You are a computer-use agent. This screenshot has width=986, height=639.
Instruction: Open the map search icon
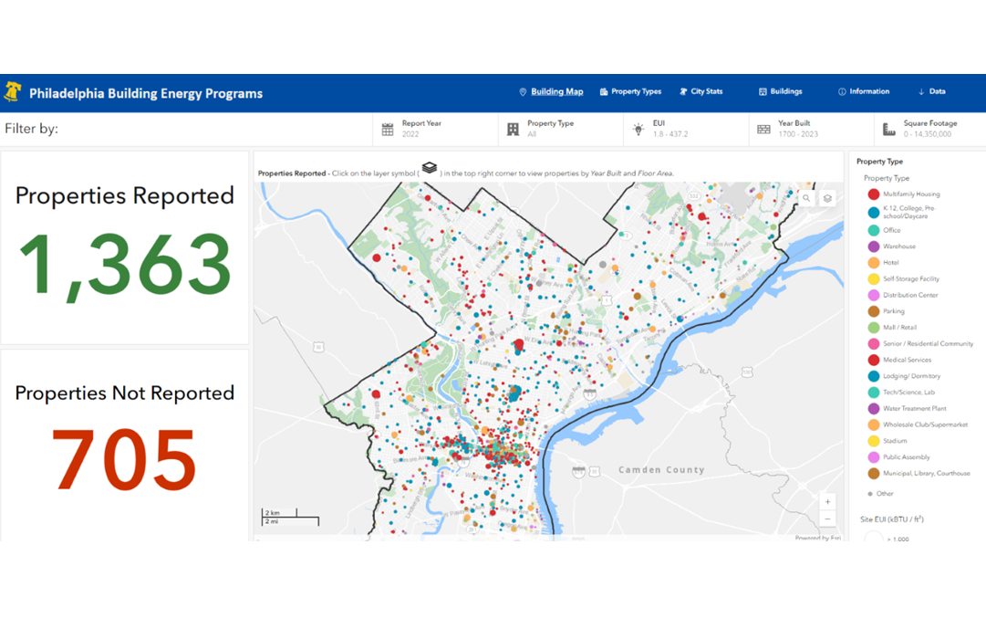click(x=806, y=198)
